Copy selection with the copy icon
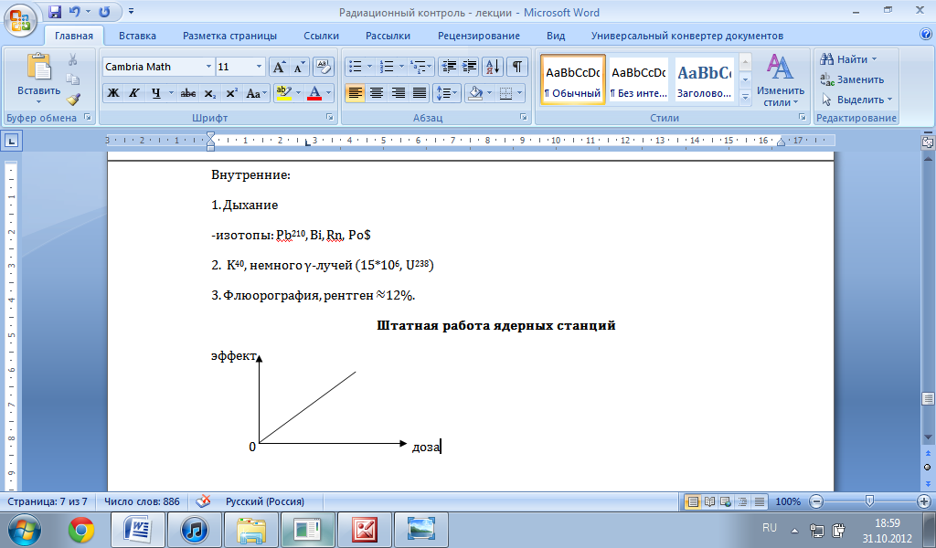Image resolution: width=936 pixels, height=548 pixels. [x=73, y=79]
